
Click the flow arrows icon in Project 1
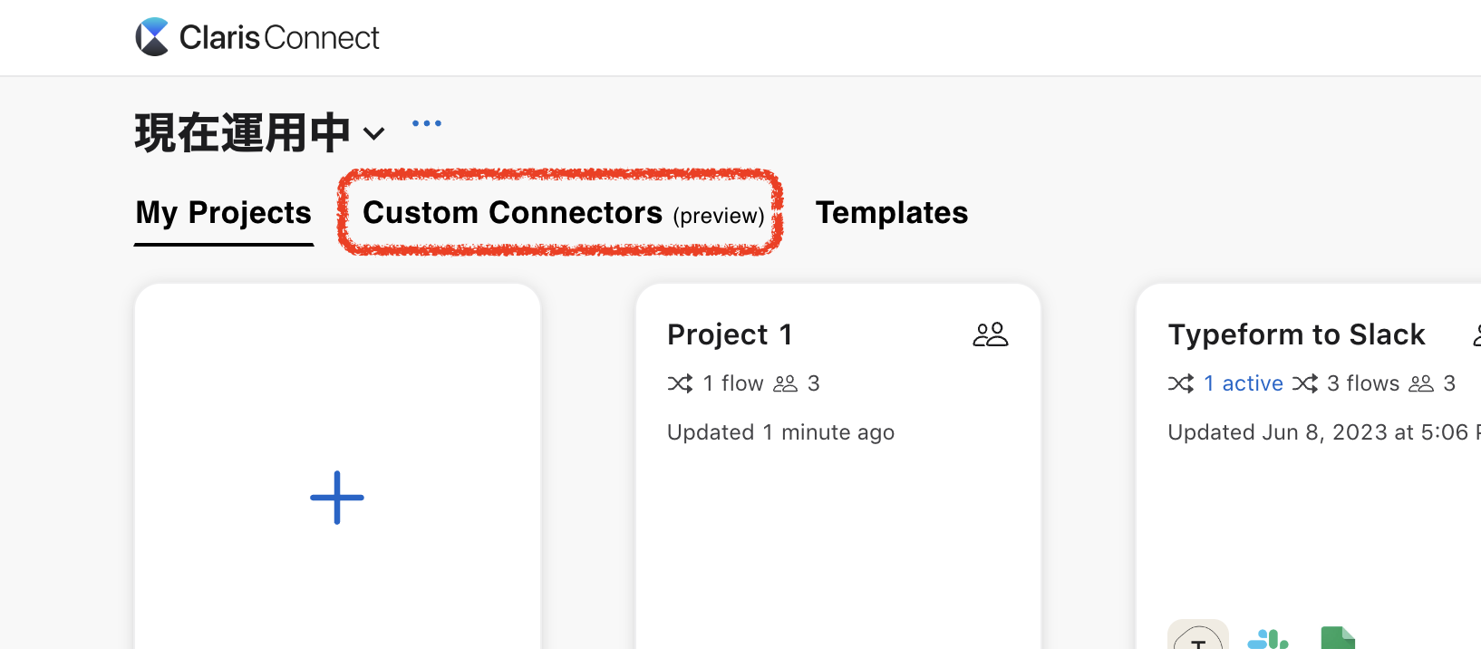(681, 383)
